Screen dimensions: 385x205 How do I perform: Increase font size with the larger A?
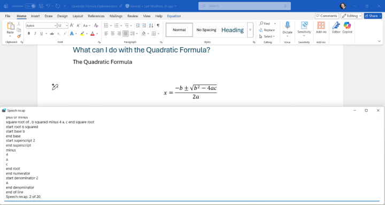coord(72,25)
